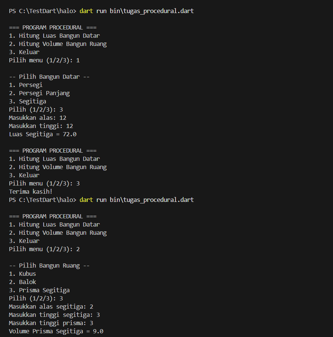Click the "Masukkan tinggi prisma: 3" line
The width and height of the screenshot is (333, 337).
(51, 323)
